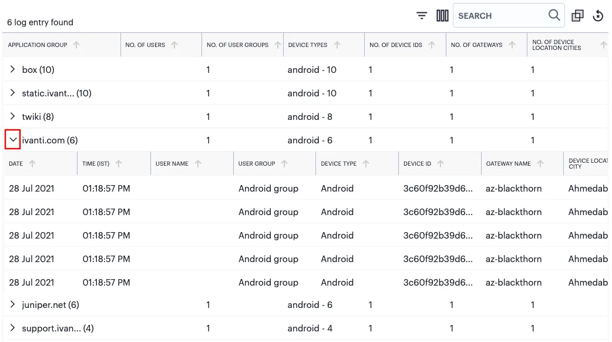Viewport: 612px width, 342px height.
Task: Select the juniper.net (6) group name
Action: (x=51, y=305)
